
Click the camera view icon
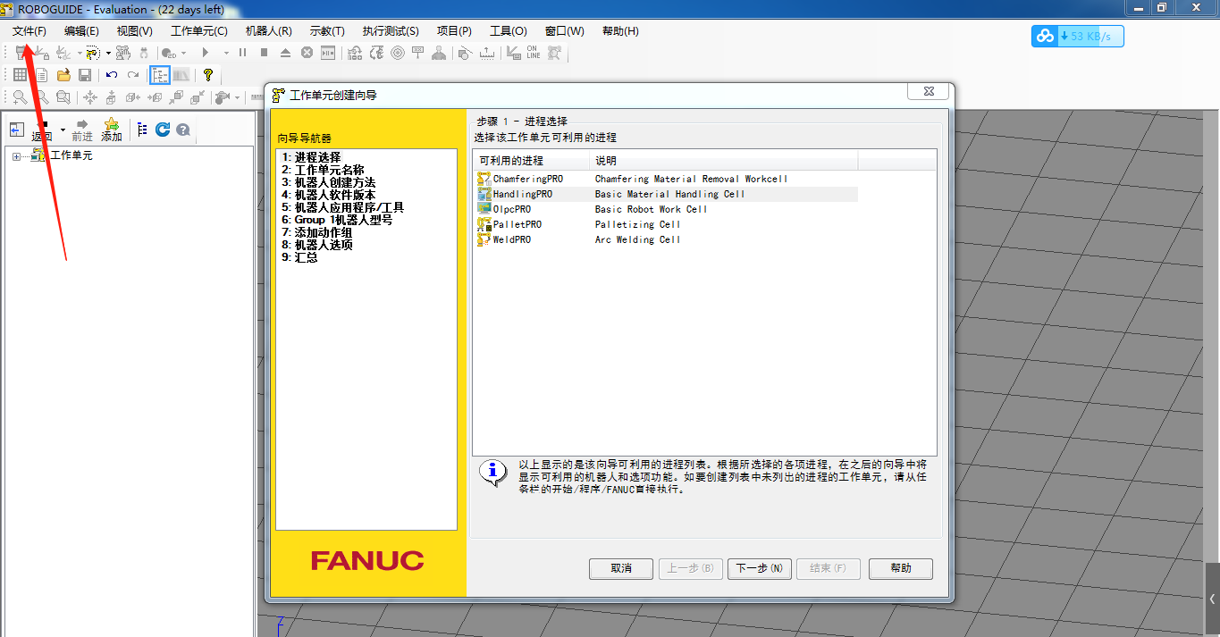[223, 97]
